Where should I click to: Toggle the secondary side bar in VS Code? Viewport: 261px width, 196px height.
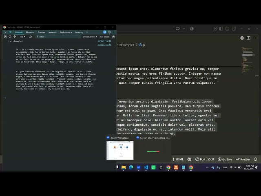click(234, 29)
